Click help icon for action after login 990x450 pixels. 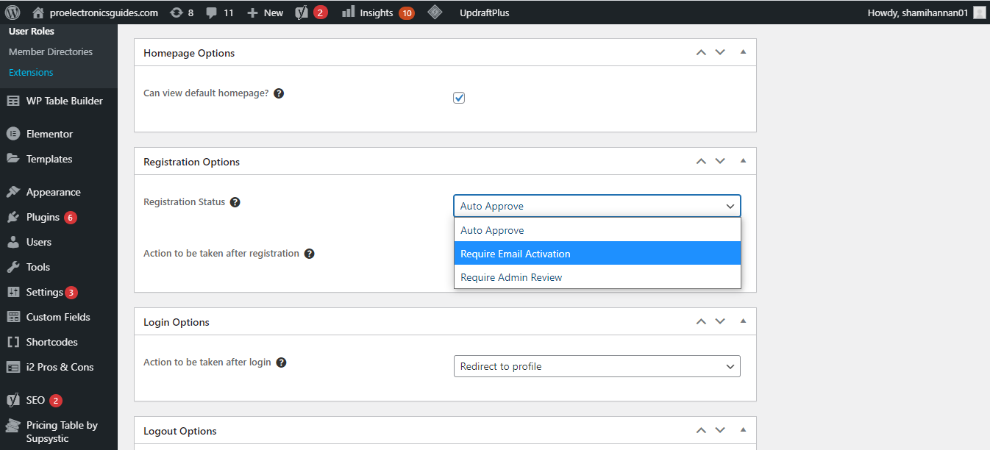click(281, 362)
